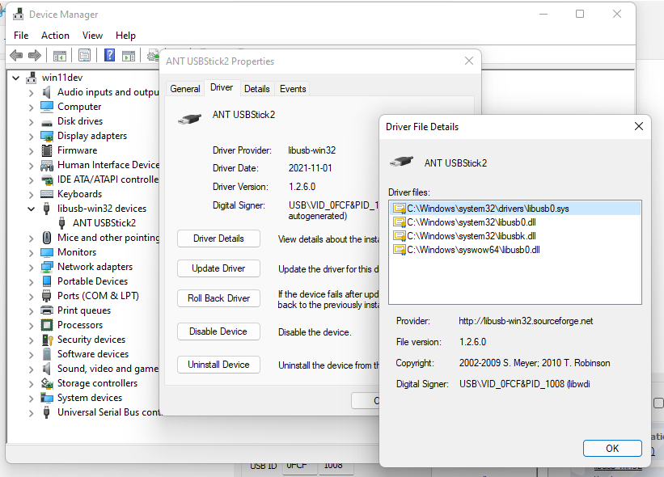Image resolution: width=664 pixels, height=477 pixels.
Task: Click the Back arrow in Device Manager toolbar
Action: point(16,55)
